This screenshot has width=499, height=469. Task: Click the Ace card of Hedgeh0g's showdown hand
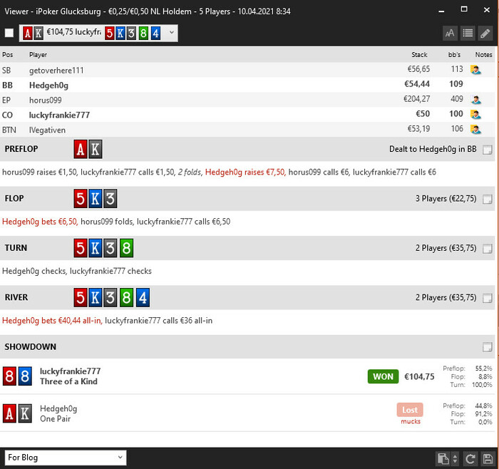[9, 413]
